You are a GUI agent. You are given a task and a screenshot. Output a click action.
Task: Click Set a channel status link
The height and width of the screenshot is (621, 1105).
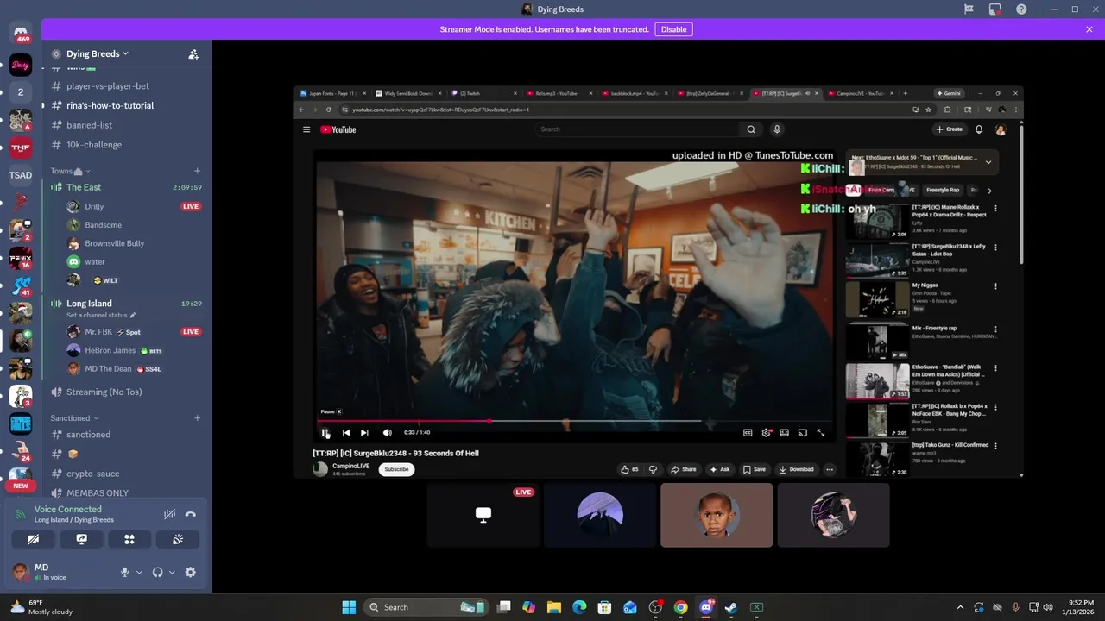(101, 315)
